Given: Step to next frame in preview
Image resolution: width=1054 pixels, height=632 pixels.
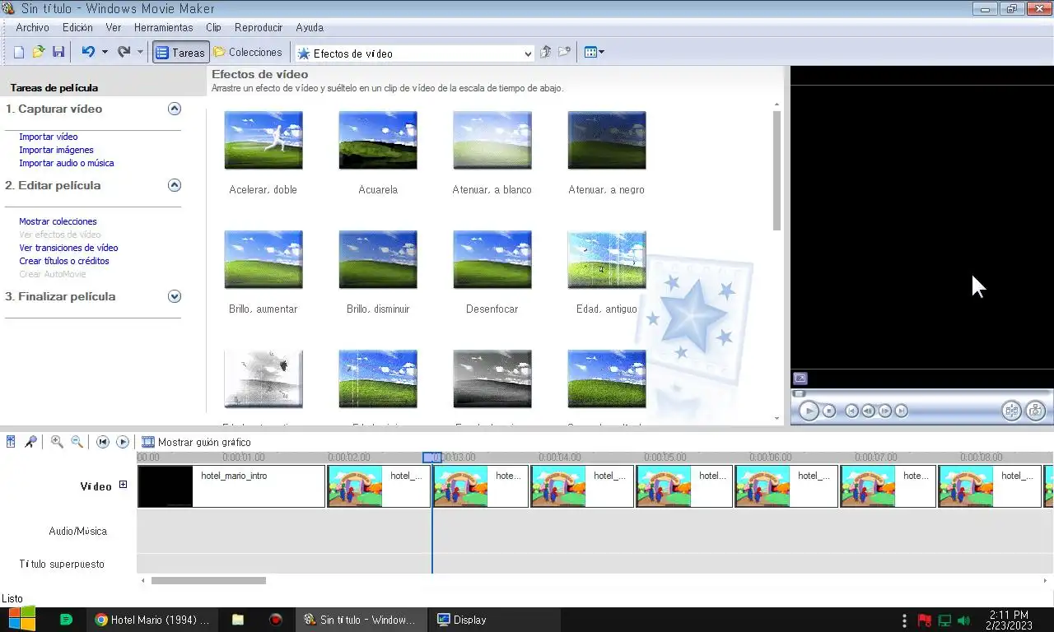Looking at the screenshot, I should click(x=885, y=411).
